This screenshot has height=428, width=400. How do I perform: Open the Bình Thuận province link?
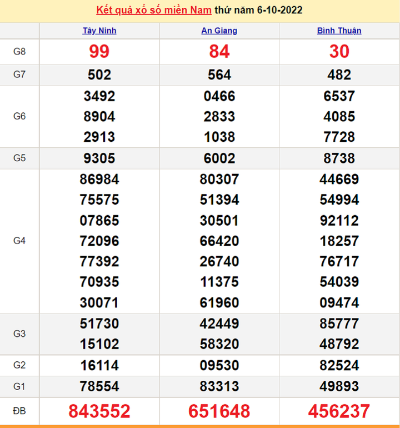[x=339, y=31]
